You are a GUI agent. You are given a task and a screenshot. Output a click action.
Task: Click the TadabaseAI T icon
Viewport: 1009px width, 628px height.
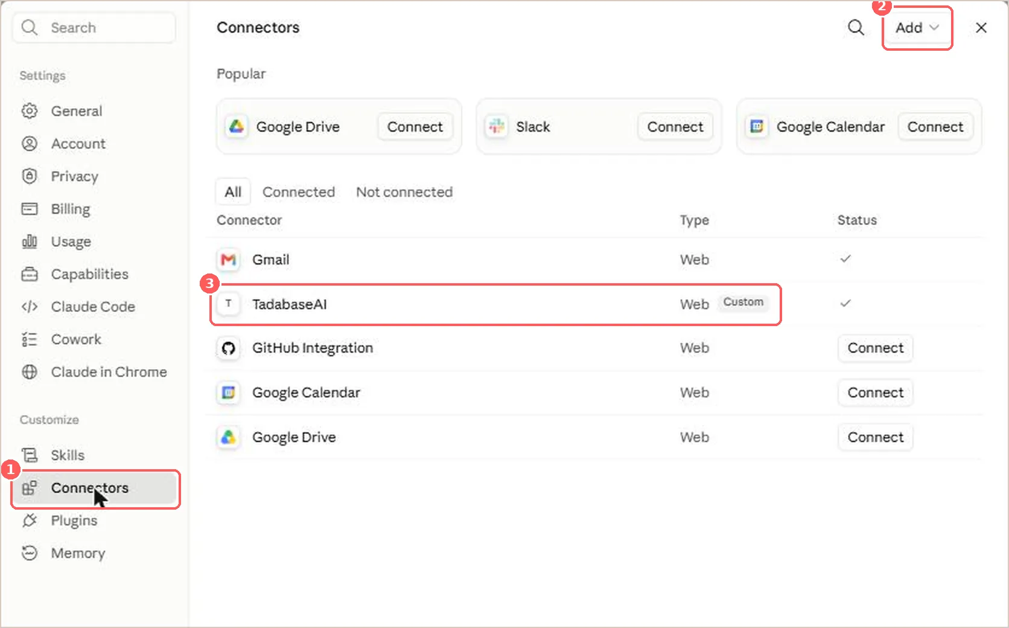coord(228,304)
